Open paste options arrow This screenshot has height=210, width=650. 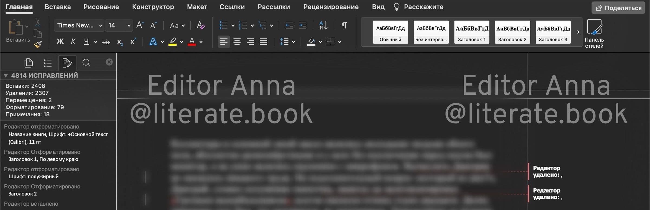27,27
